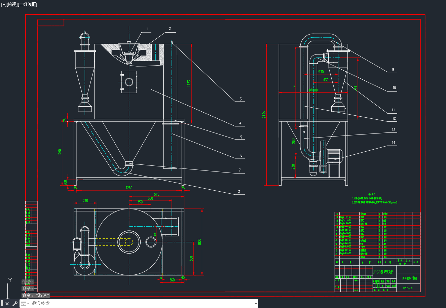Select the 360 dimension text
The width and height of the screenshot is (446, 308).
point(172,280)
